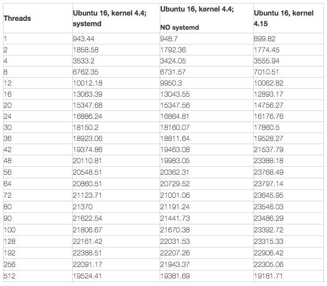Click the 21537.79 cell

(x=268, y=149)
